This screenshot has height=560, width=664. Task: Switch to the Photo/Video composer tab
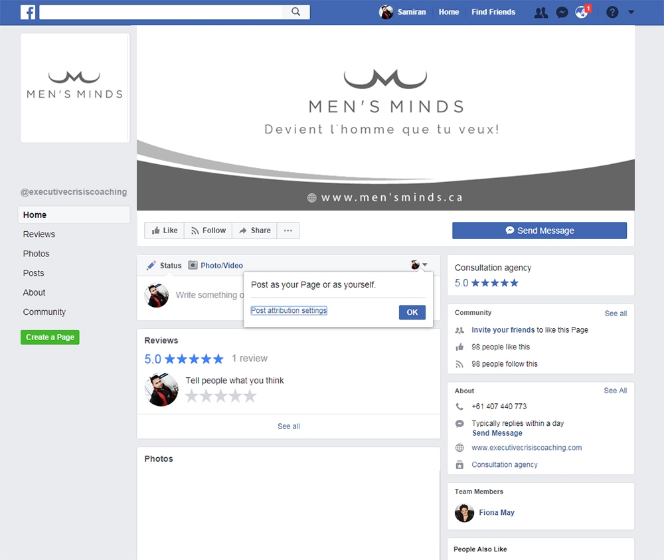click(220, 265)
